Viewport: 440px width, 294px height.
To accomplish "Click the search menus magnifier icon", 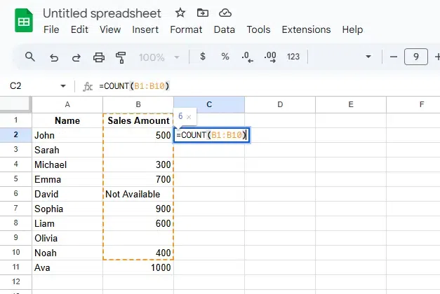I will click(30, 57).
